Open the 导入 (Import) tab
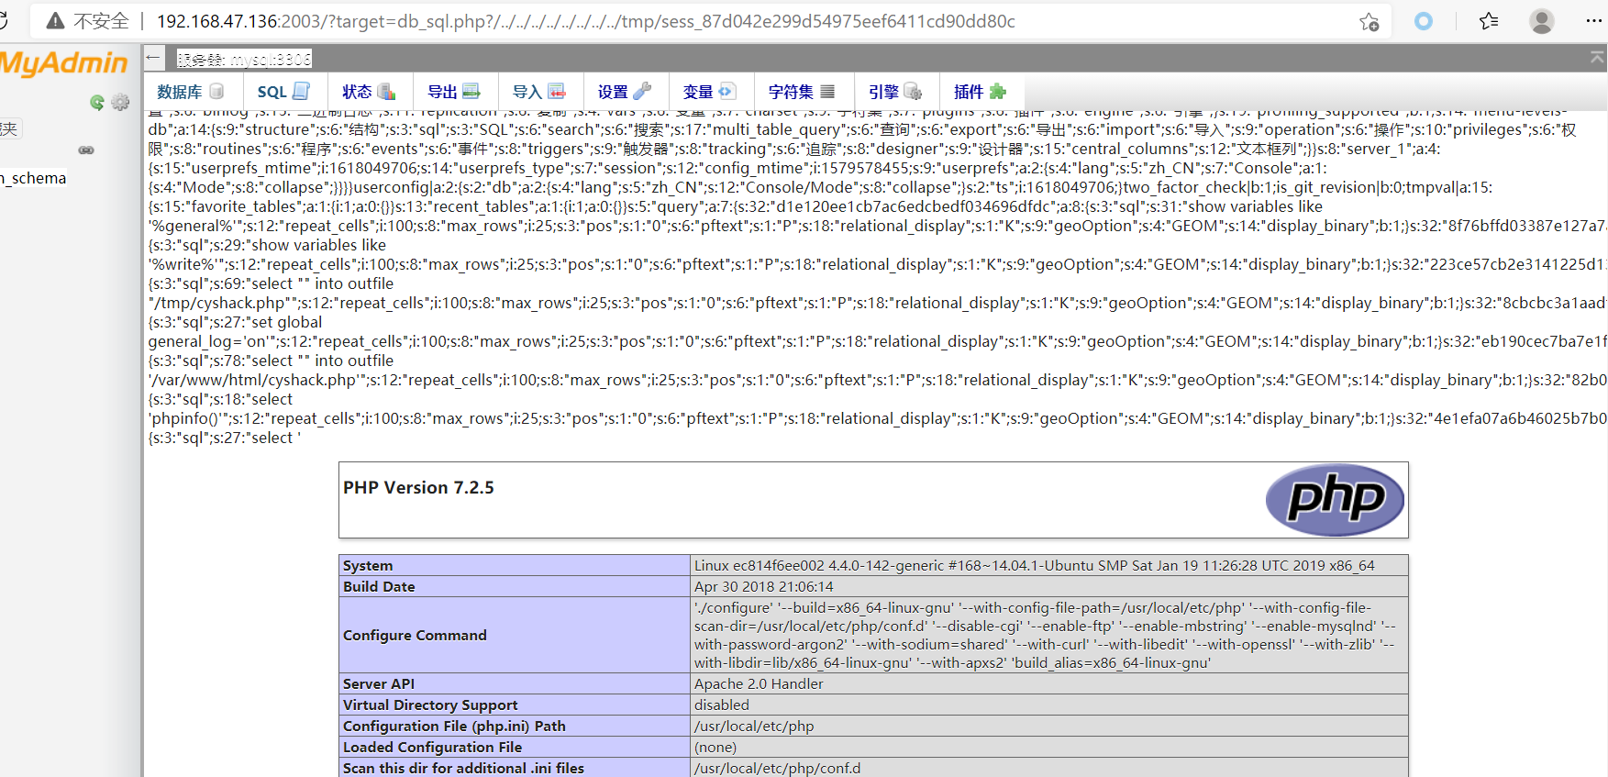The image size is (1608, 777). point(540,92)
